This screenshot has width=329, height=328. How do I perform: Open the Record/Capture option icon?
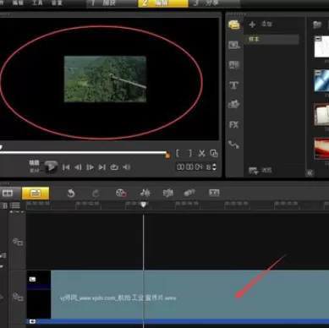tap(121, 194)
